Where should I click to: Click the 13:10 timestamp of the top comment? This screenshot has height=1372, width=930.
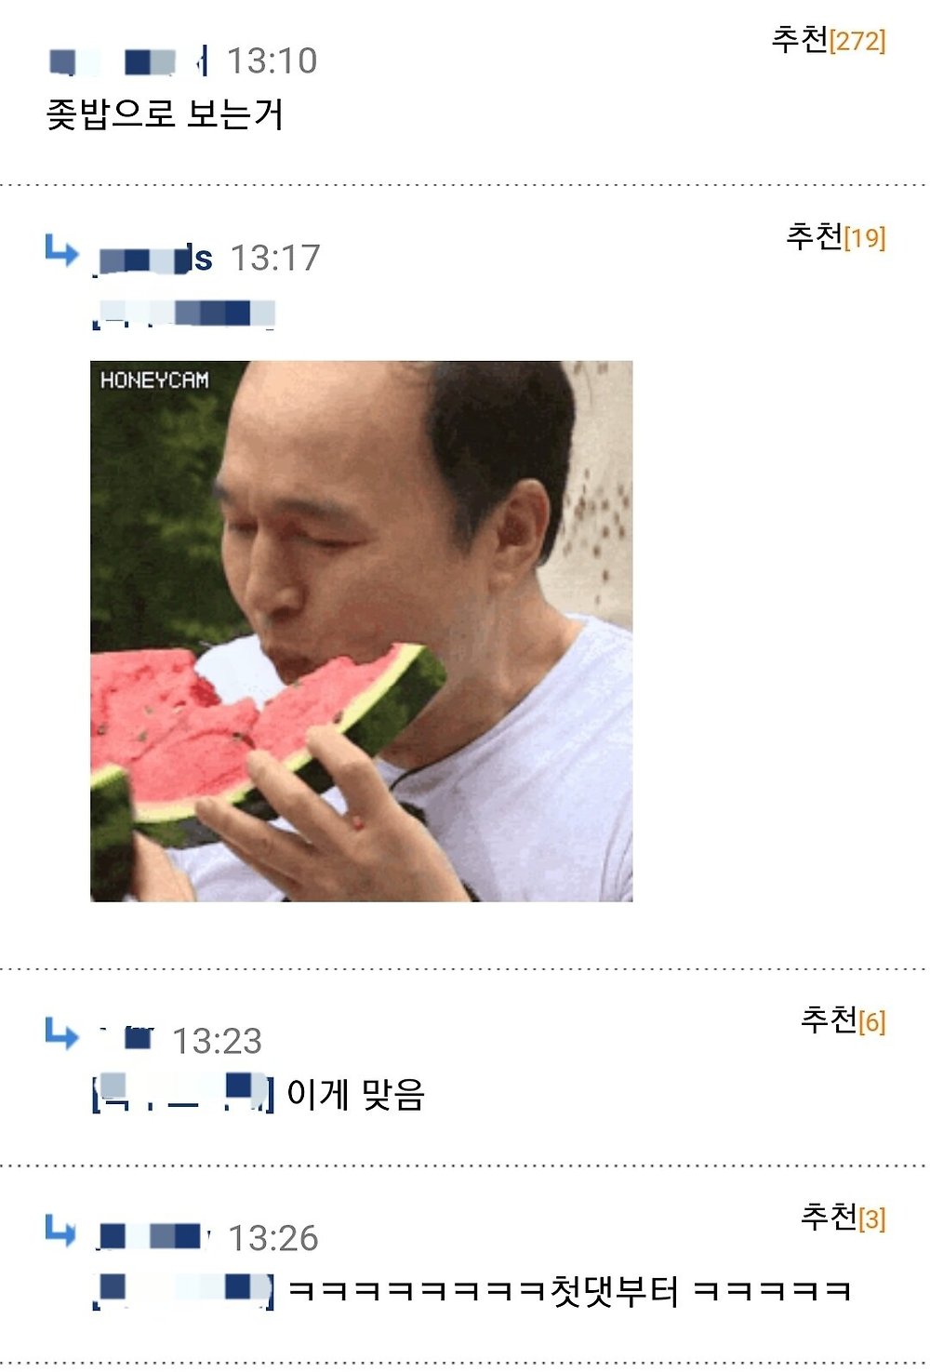[272, 61]
